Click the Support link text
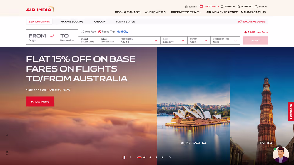 point(247,6)
